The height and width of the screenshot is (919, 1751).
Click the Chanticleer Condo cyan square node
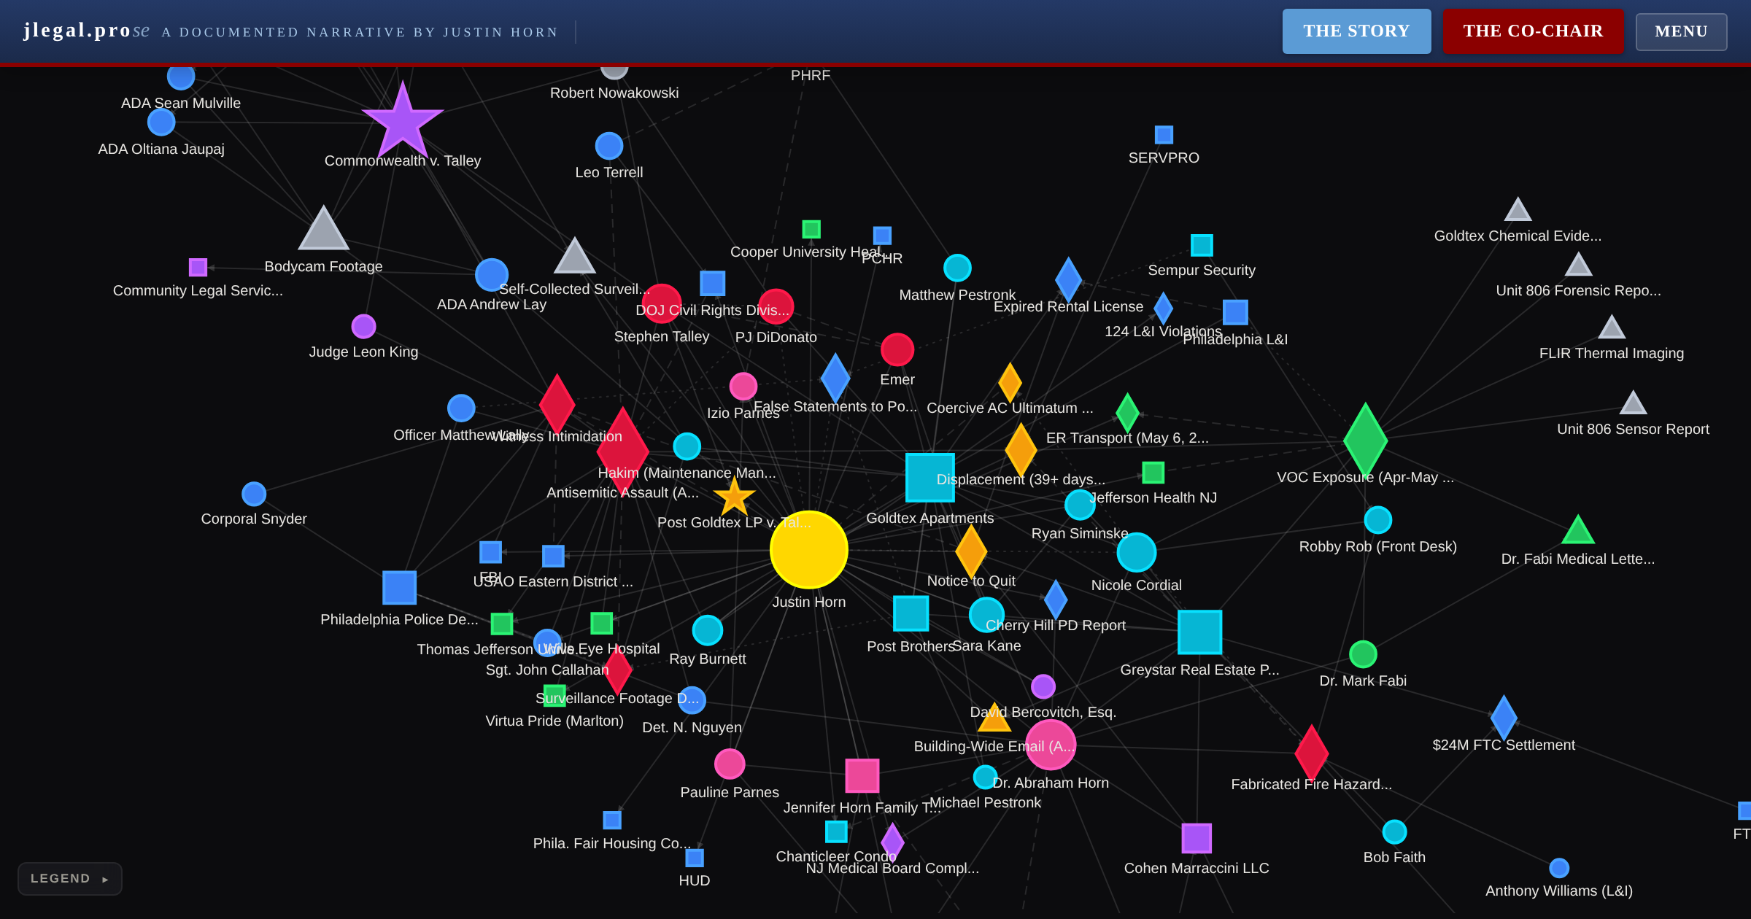tap(836, 831)
